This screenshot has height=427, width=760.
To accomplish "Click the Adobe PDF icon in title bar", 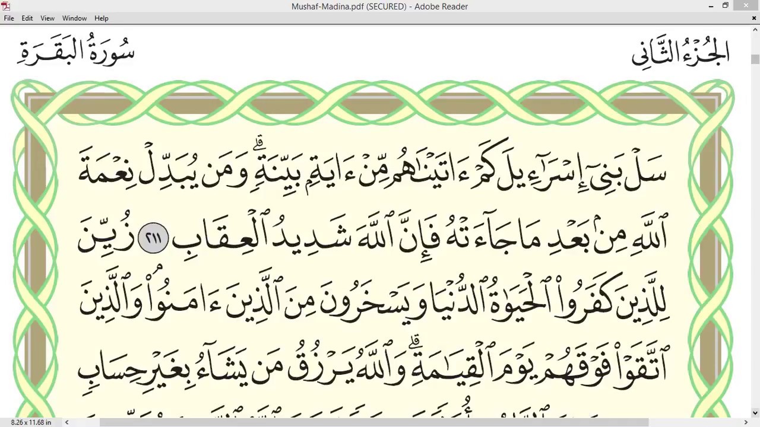I will [x=6, y=6].
